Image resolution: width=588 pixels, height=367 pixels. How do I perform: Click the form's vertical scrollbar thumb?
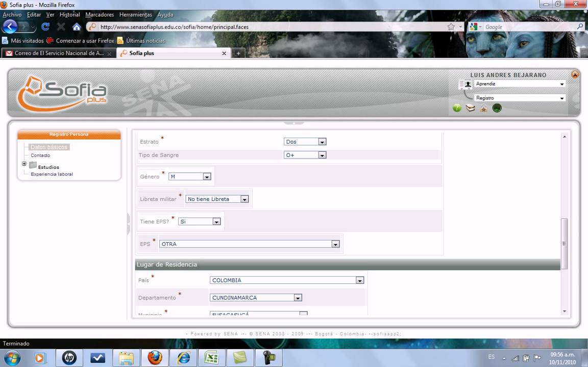click(564, 244)
